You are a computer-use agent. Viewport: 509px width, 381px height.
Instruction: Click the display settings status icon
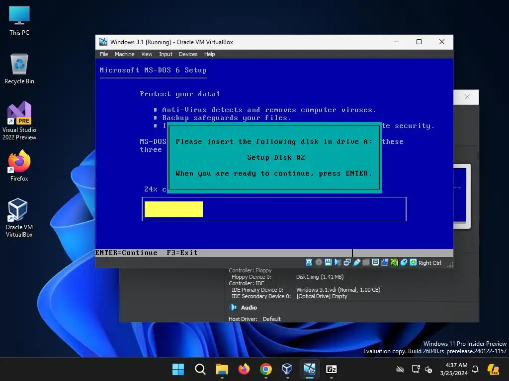376,262
